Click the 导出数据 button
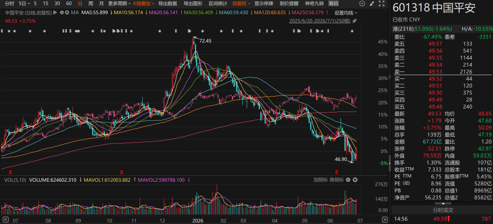 coord(167,4)
